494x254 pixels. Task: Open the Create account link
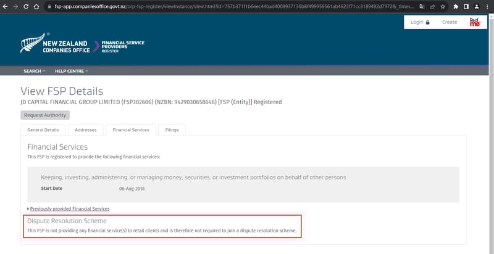coord(450,22)
